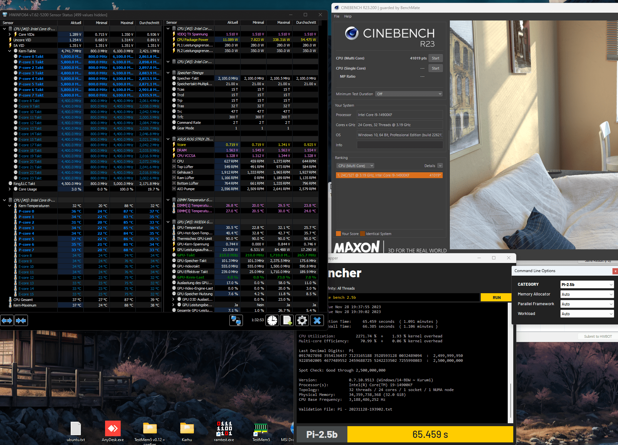Collapse the Kern-Takte node

click(x=10, y=51)
